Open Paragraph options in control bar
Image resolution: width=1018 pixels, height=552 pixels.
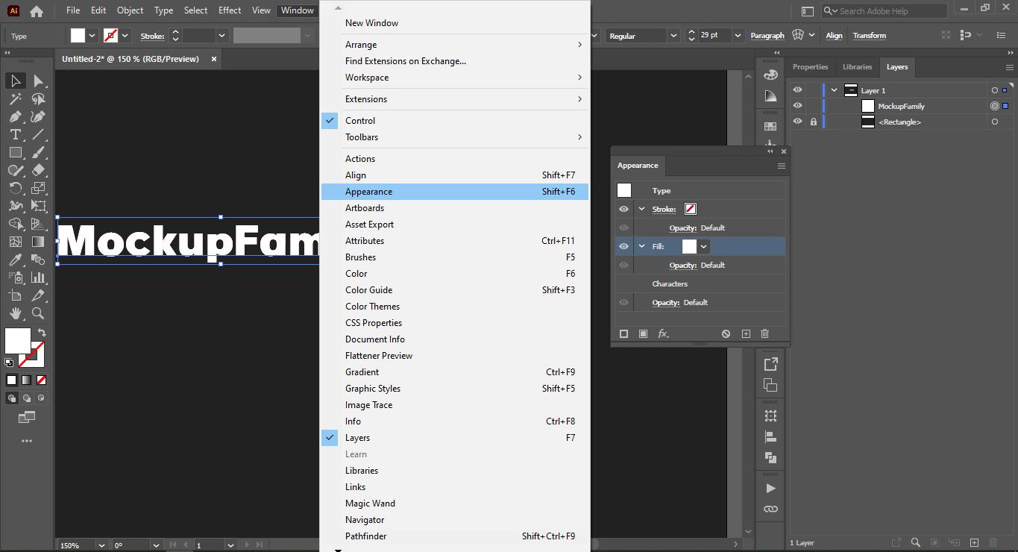(x=767, y=36)
